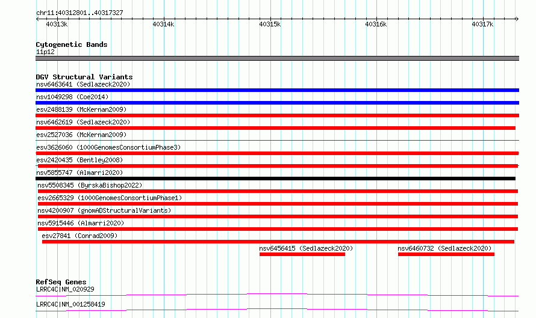Select the red bar under esv2665329

click(278, 204)
